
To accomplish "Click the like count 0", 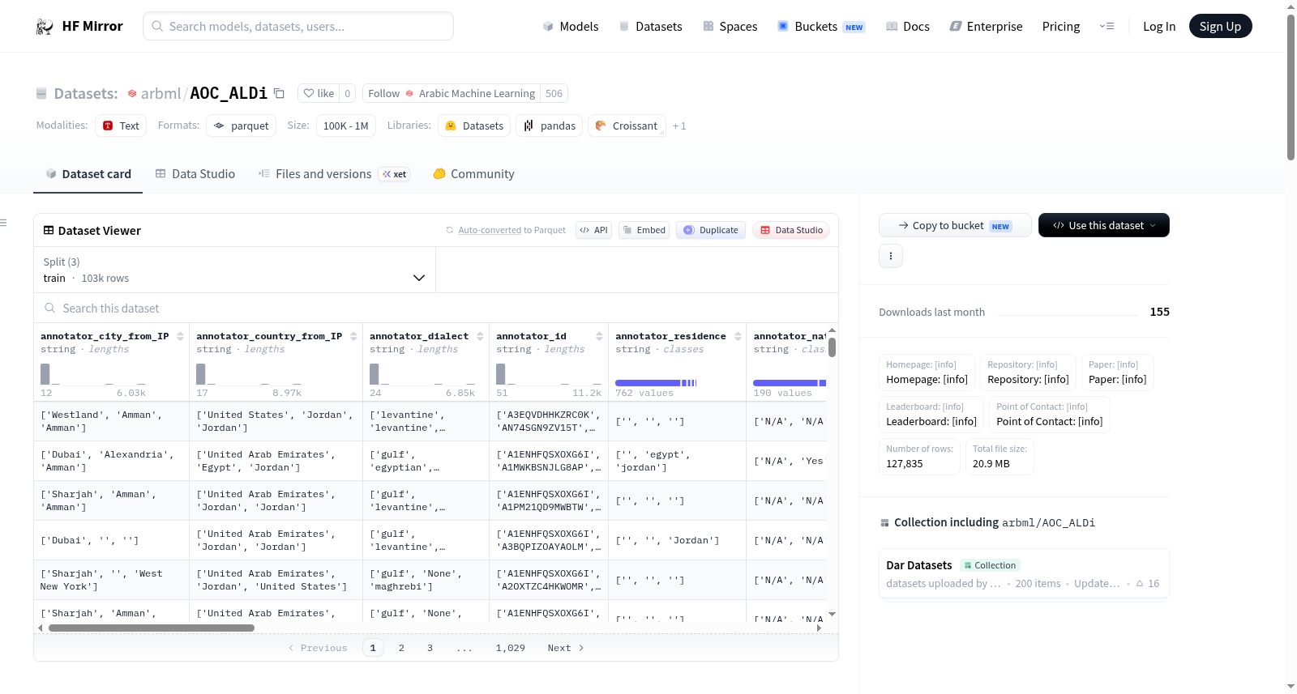I will 348,94.
